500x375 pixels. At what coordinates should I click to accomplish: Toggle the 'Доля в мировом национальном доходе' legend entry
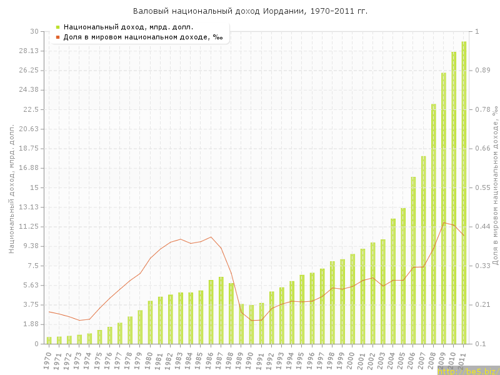(142, 37)
